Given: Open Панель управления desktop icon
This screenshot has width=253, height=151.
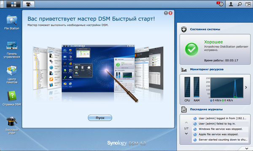Looking at the screenshot, I should (x=12, y=49).
